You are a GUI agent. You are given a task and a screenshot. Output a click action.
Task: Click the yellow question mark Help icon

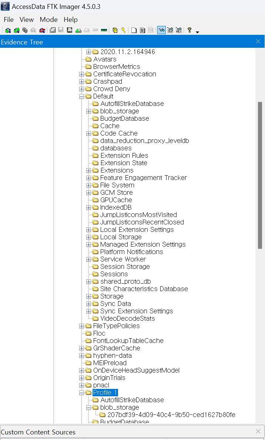coord(189,30)
